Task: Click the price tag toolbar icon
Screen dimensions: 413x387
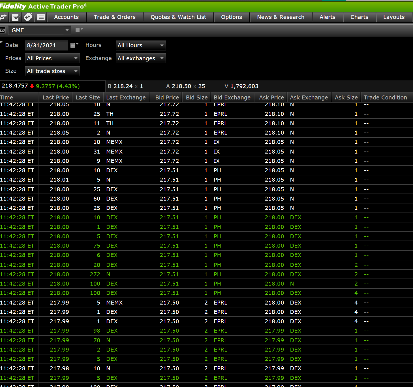Action: (x=28, y=17)
